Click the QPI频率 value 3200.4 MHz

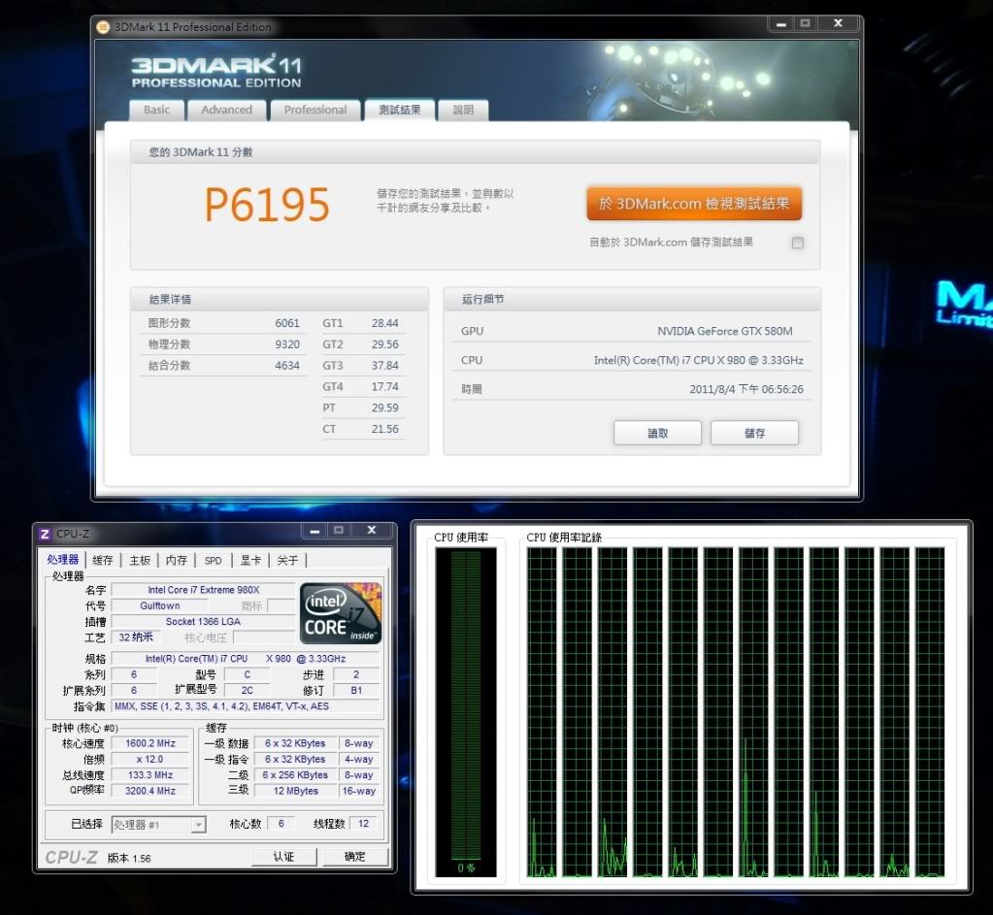(x=150, y=791)
